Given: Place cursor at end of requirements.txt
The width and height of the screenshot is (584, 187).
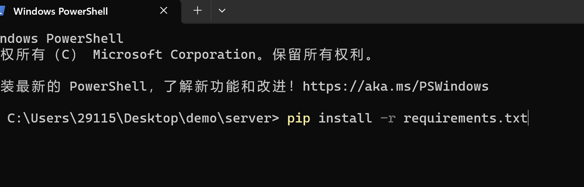Looking at the screenshot, I should [528, 118].
